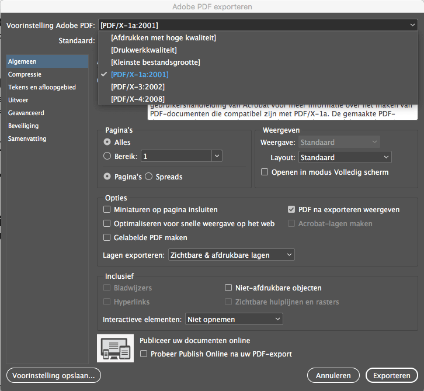Select the Bereik radio button
Screen dimensions: 424x391
pyautogui.click(x=107, y=156)
